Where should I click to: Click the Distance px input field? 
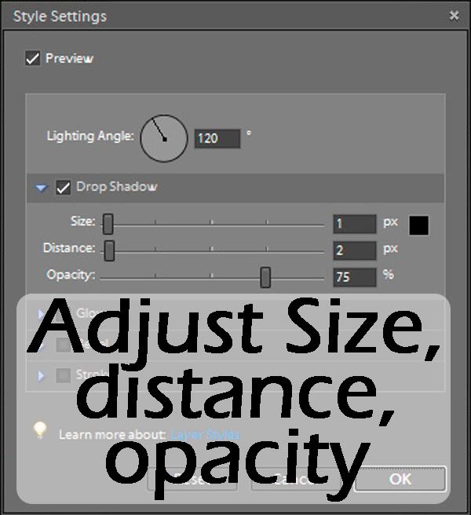point(355,250)
